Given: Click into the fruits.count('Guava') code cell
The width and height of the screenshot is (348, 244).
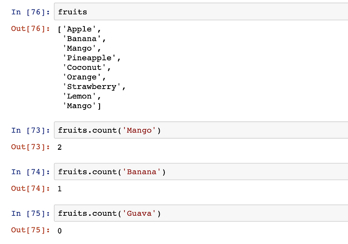Looking at the screenshot, I should [200, 213].
